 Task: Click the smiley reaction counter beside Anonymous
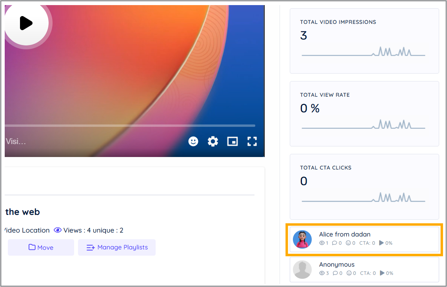350,273
